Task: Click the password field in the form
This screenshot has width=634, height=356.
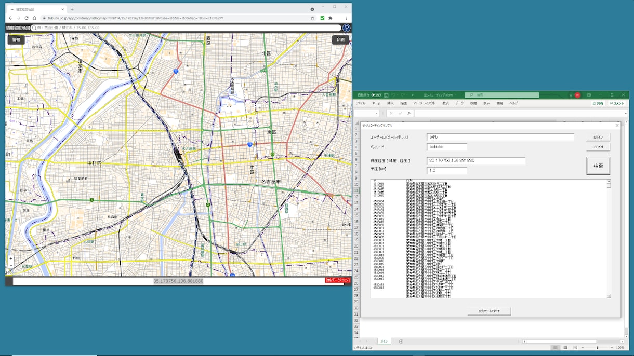Action: pyautogui.click(x=447, y=147)
